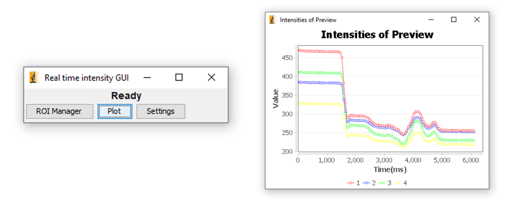Click the microscope icon in plot window title

pos(272,19)
